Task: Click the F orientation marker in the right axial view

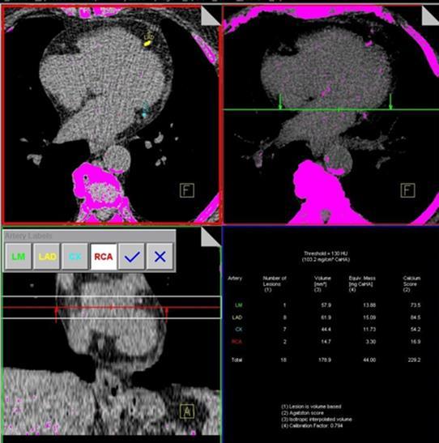Action: pyautogui.click(x=408, y=190)
